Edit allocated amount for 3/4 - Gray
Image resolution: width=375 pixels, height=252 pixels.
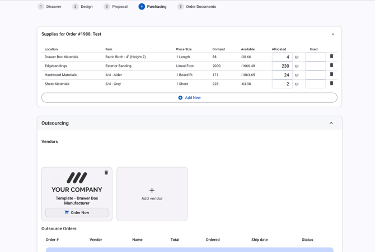point(282,84)
